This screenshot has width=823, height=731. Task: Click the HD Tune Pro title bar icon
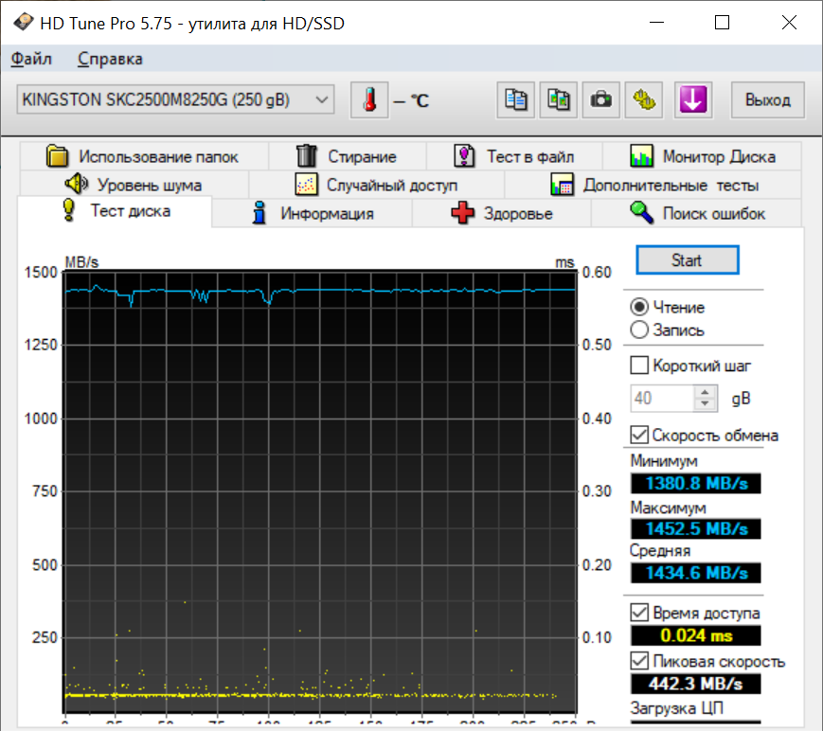point(23,23)
